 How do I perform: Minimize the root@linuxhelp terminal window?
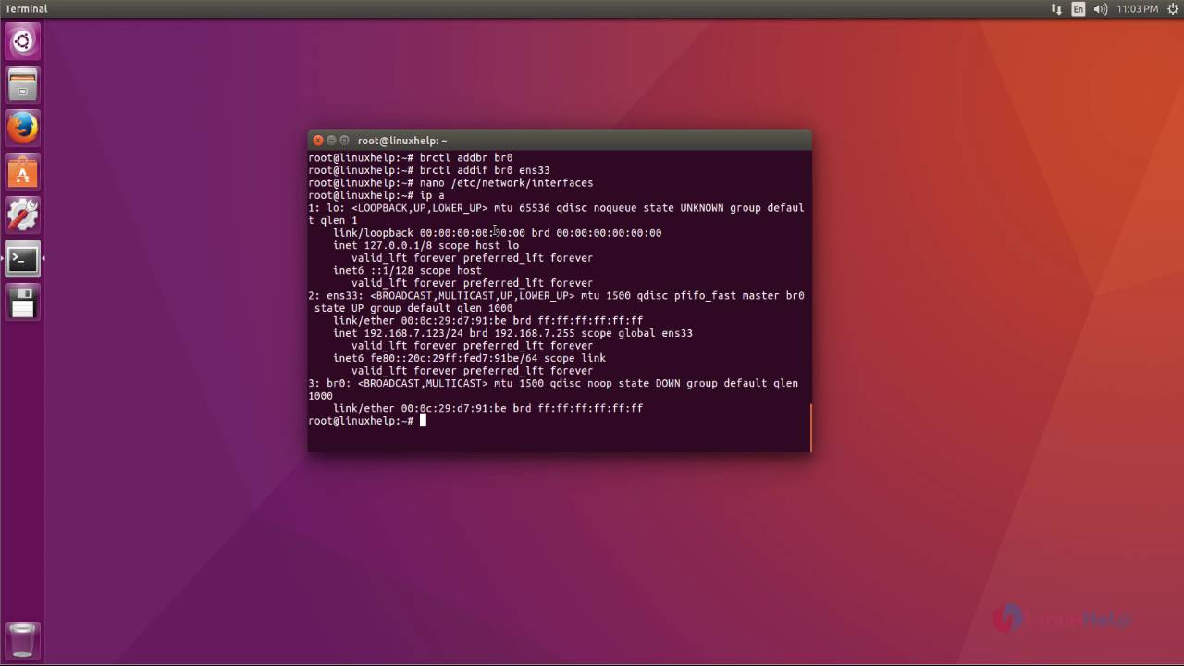(x=331, y=141)
